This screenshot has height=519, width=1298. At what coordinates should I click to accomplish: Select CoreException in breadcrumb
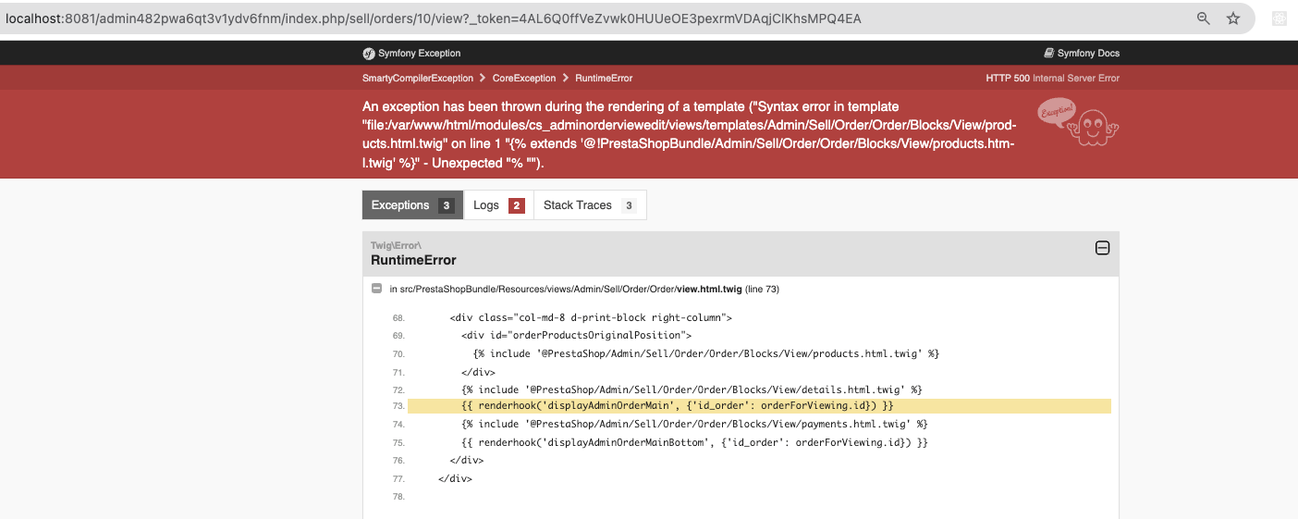524,78
